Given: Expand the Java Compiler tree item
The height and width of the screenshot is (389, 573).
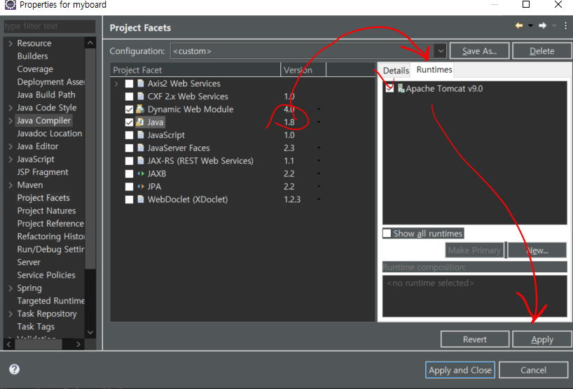Looking at the screenshot, I should pos(11,121).
